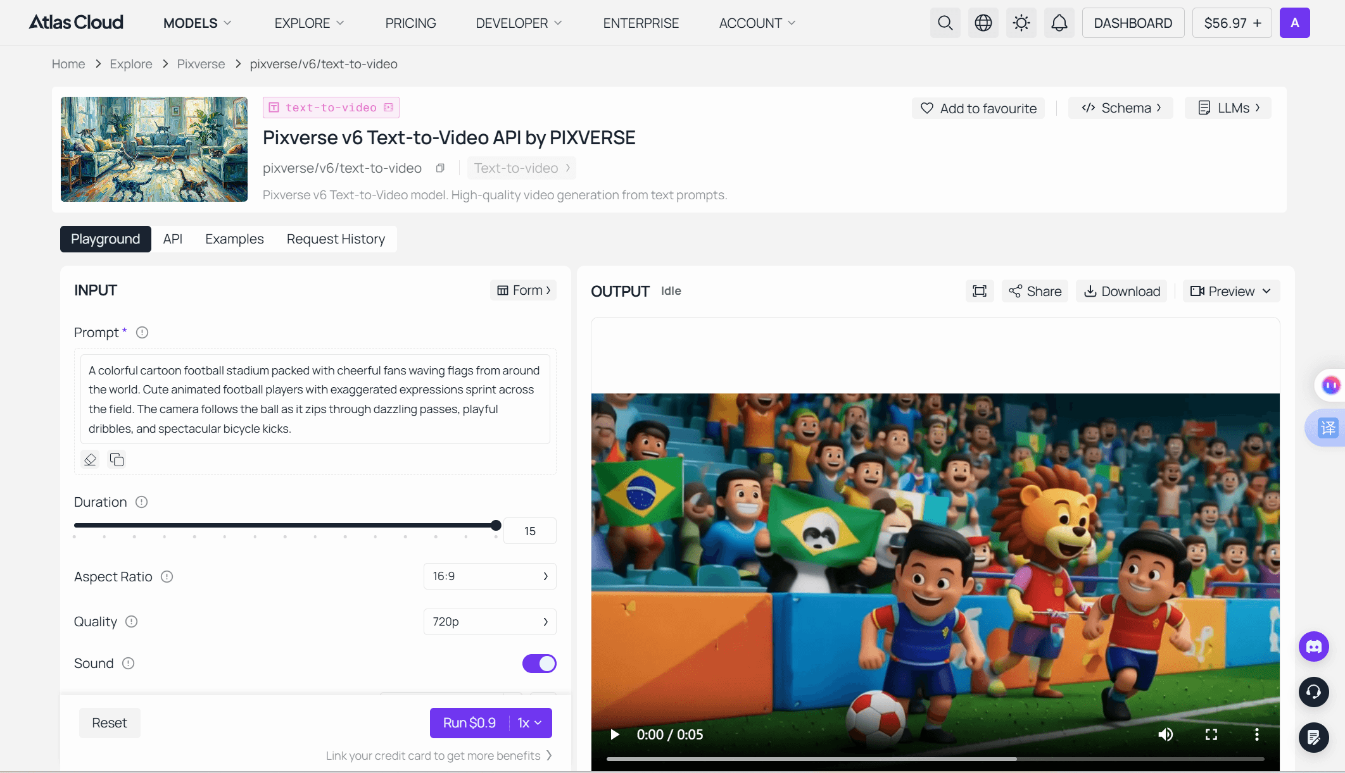Toggle the Sound switch
This screenshot has height=773, width=1345.
pyautogui.click(x=540, y=664)
